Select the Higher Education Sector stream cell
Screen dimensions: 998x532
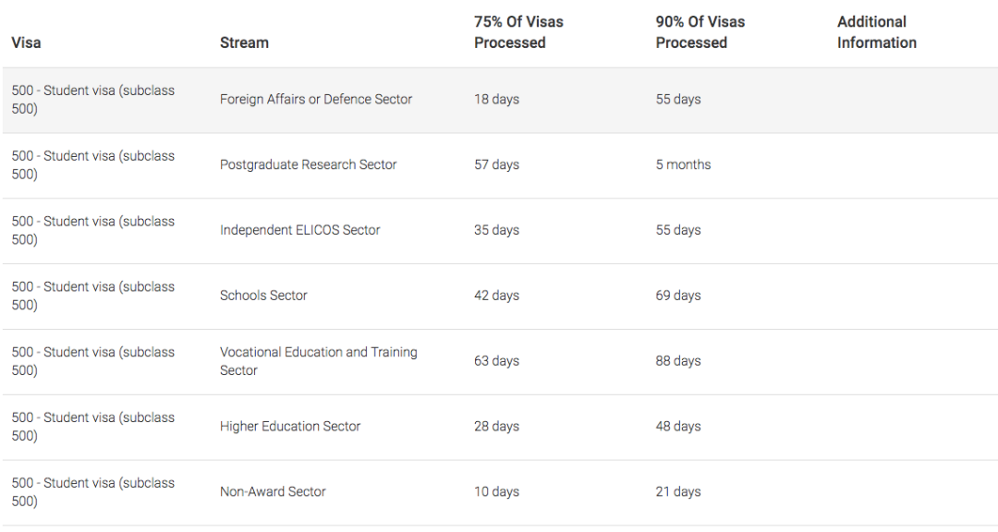point(290,427)
